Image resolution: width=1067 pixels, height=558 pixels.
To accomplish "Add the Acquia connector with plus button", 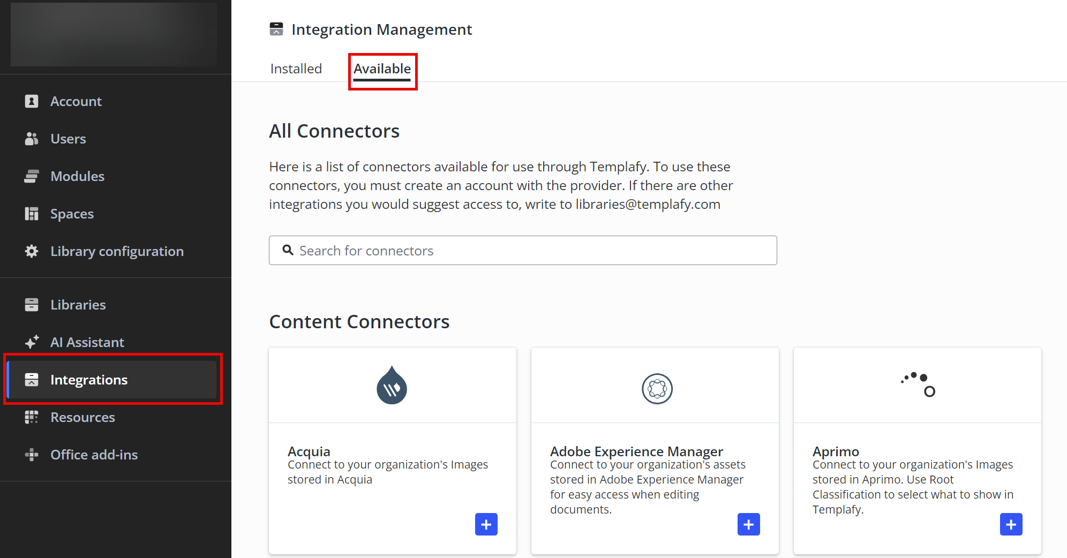I will point(486,524).
